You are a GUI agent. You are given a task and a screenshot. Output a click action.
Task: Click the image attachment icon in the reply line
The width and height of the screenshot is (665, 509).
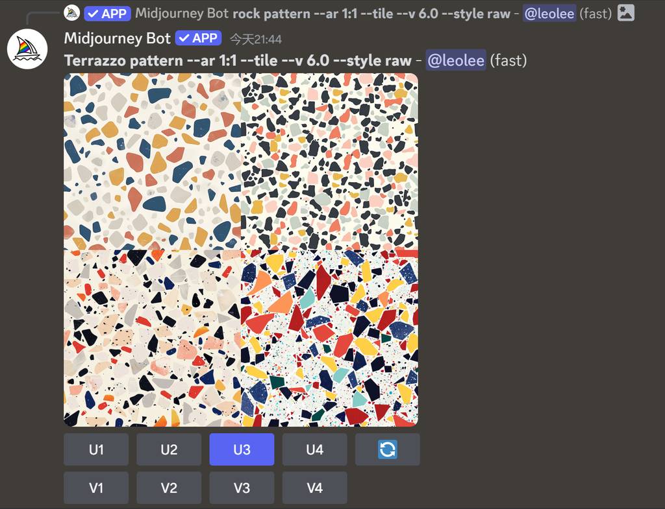pyautogui.click(x=625, y=13)
